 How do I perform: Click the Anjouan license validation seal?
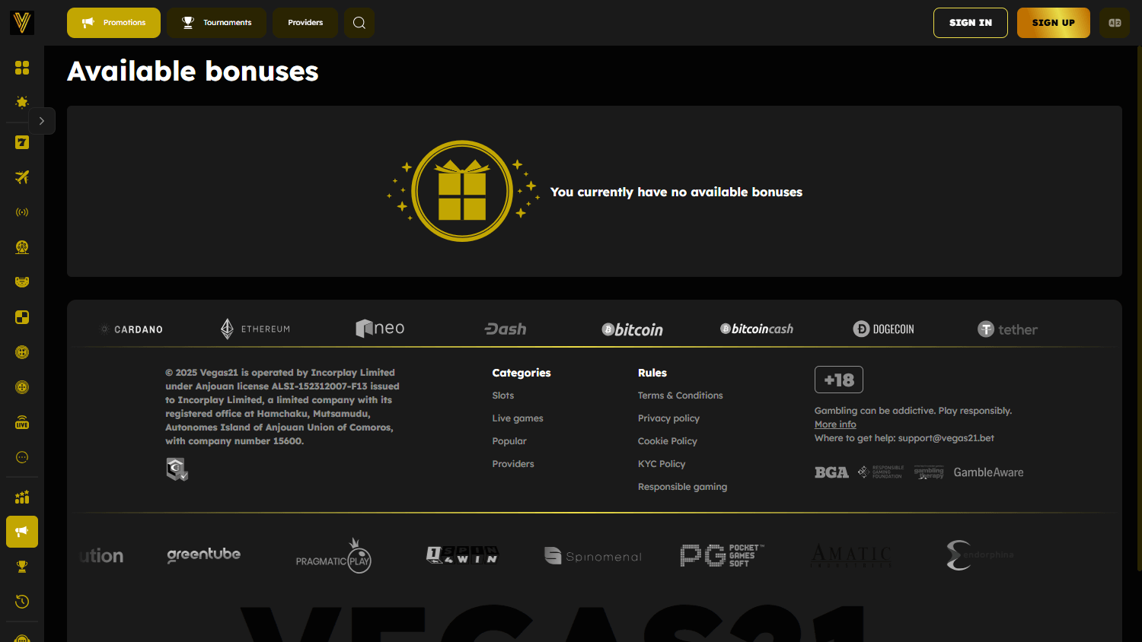177,469
